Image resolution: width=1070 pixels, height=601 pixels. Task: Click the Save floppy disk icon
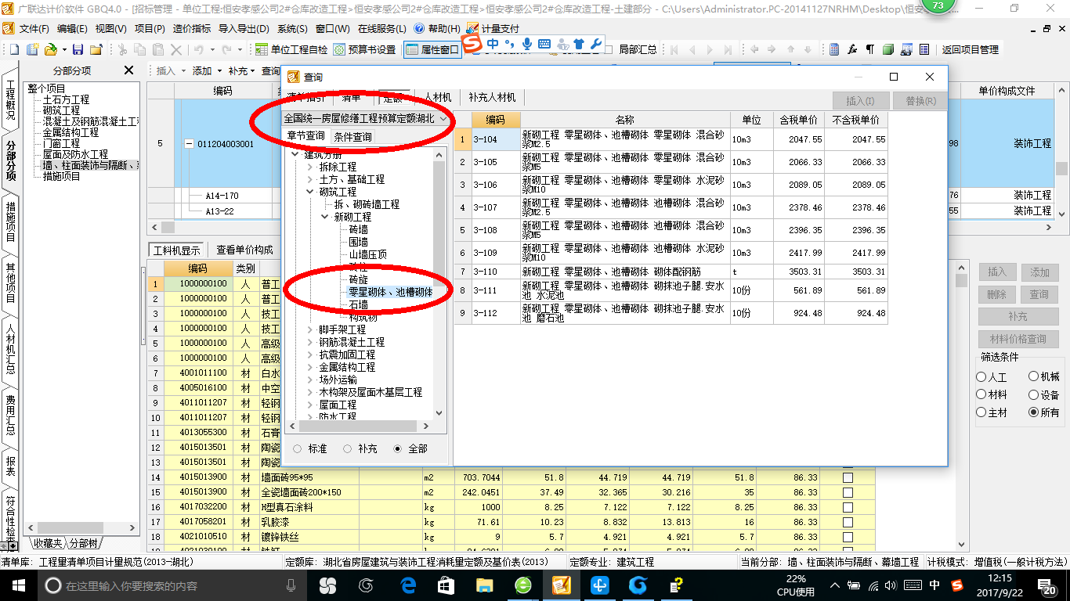pyautogui.click(x=79, y=49)
